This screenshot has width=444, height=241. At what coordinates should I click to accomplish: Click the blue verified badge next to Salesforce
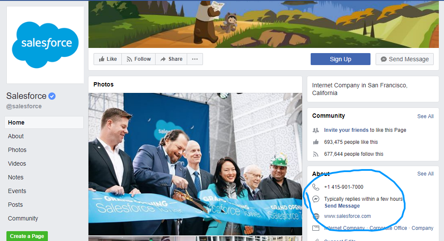point(52,96)
